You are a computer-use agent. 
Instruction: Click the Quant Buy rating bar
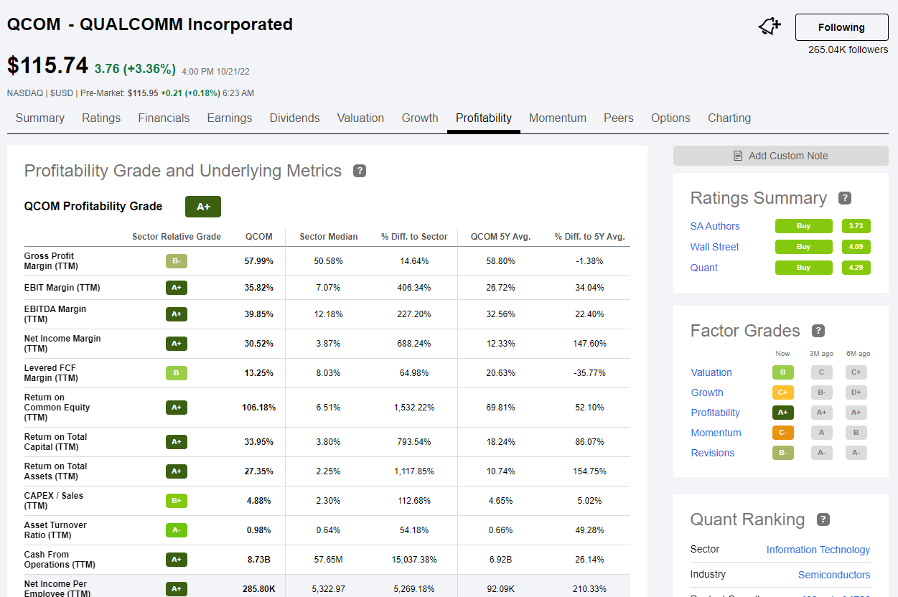pyautogui.click(x=804, y=268)
